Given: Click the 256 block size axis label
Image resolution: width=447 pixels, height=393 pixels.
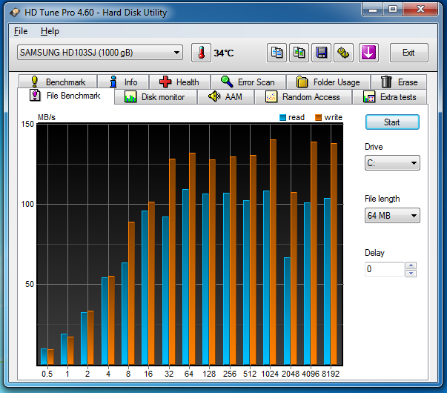Looking at the screenshot, I should click(x=230, y=374).
